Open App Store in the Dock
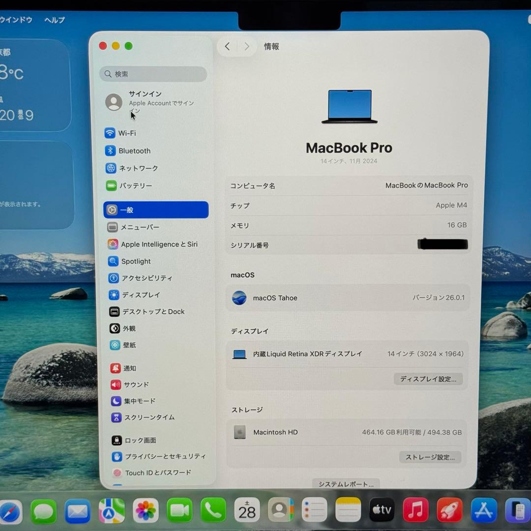Viewport: 531px width, 531px height. 484,510
